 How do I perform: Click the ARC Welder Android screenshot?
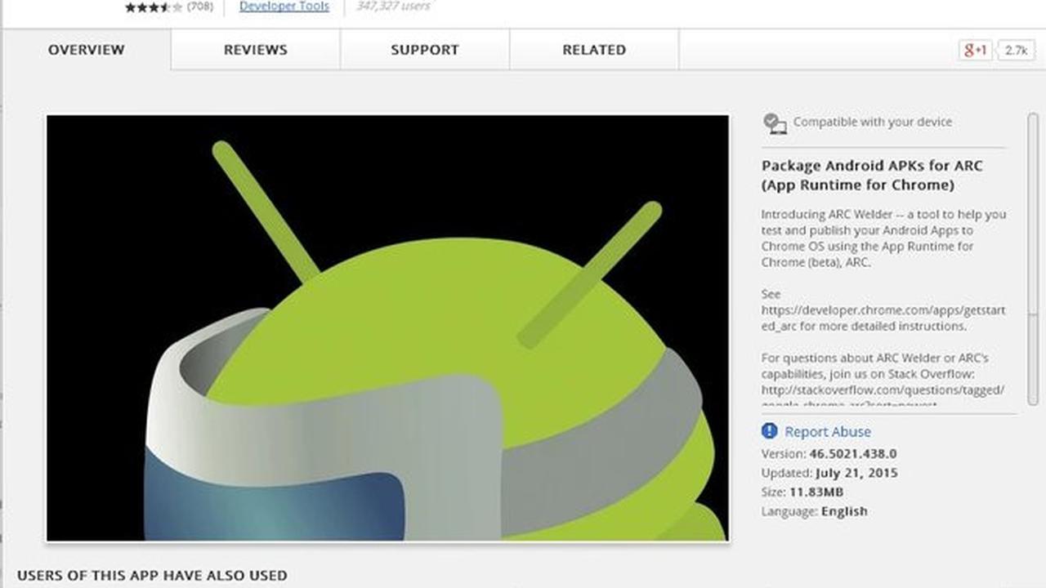[387, 327]
